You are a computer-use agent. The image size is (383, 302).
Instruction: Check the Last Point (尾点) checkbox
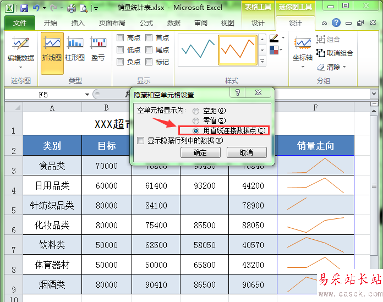coord(149,50)
